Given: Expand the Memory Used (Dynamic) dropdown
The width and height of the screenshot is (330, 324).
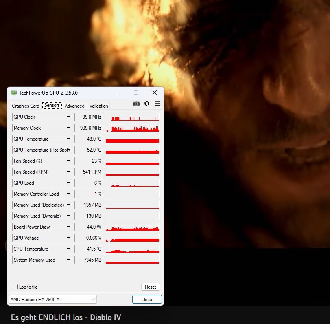Looking at the screenshot, I should 68,216.
